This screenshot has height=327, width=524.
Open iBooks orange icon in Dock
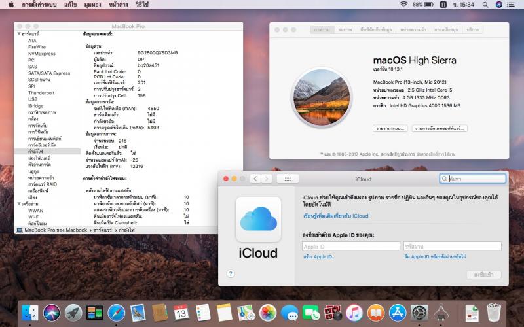[x=375, y=313]
